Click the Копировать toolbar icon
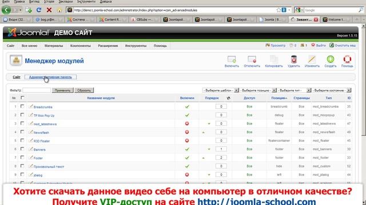 (274, 61)
